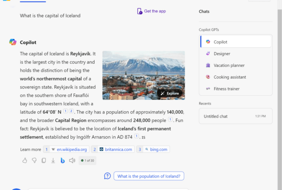The image size is (282, 190).
Task: Click the Get the app phone icon
Action: (x=140, y=11)
